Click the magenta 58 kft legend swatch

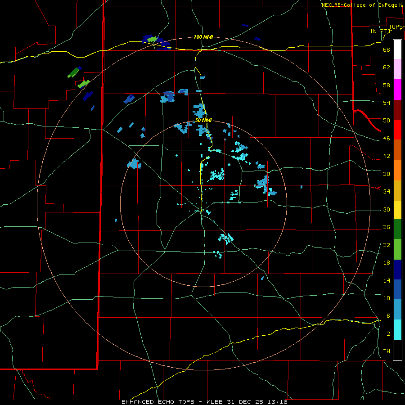pos(397,90)
